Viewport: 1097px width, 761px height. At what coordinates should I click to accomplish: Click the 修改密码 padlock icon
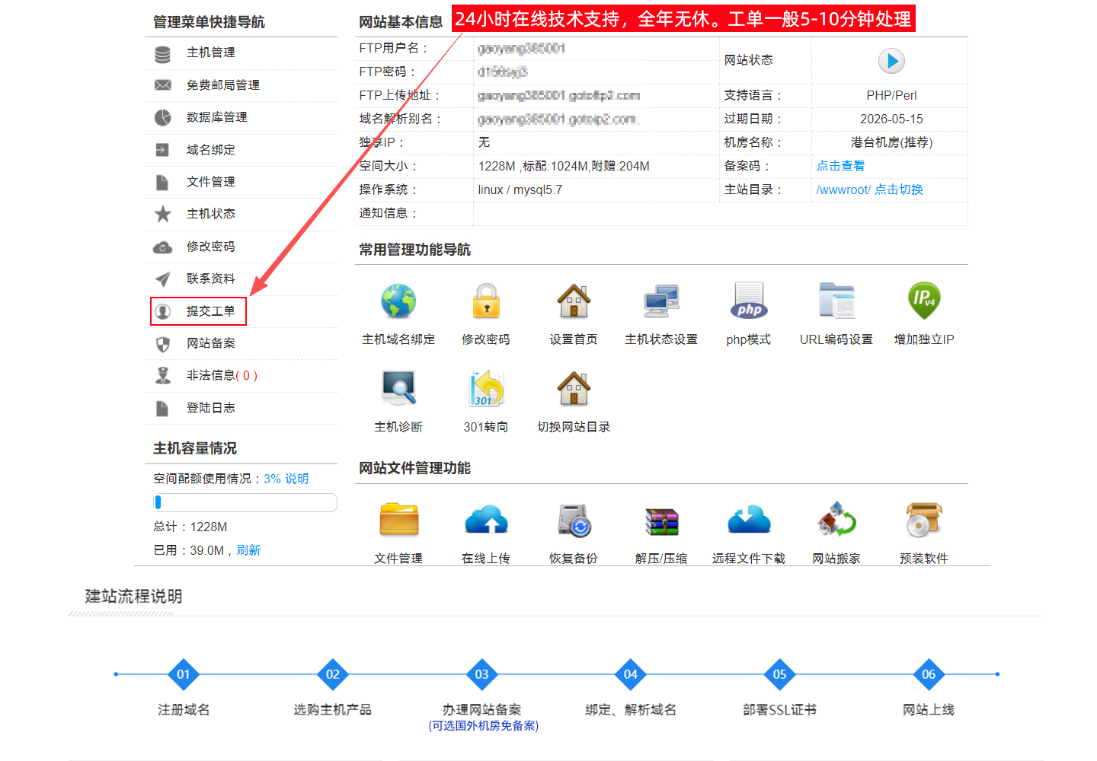(x=486, y=301)
